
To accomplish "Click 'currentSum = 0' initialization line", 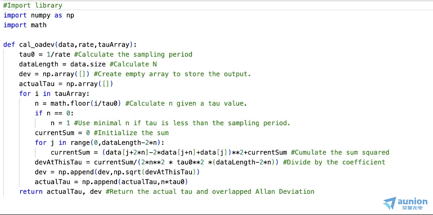I will pyautogui.click(x=62, y=133).
